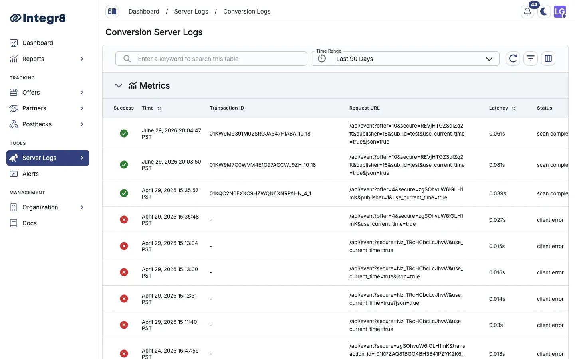Click the Metrics heading text
The image size is (575, 359).
[155, 85]
